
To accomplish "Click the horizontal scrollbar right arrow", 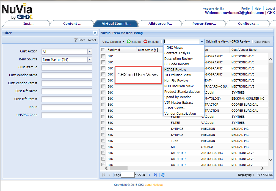I will click(x=262, y=168).
